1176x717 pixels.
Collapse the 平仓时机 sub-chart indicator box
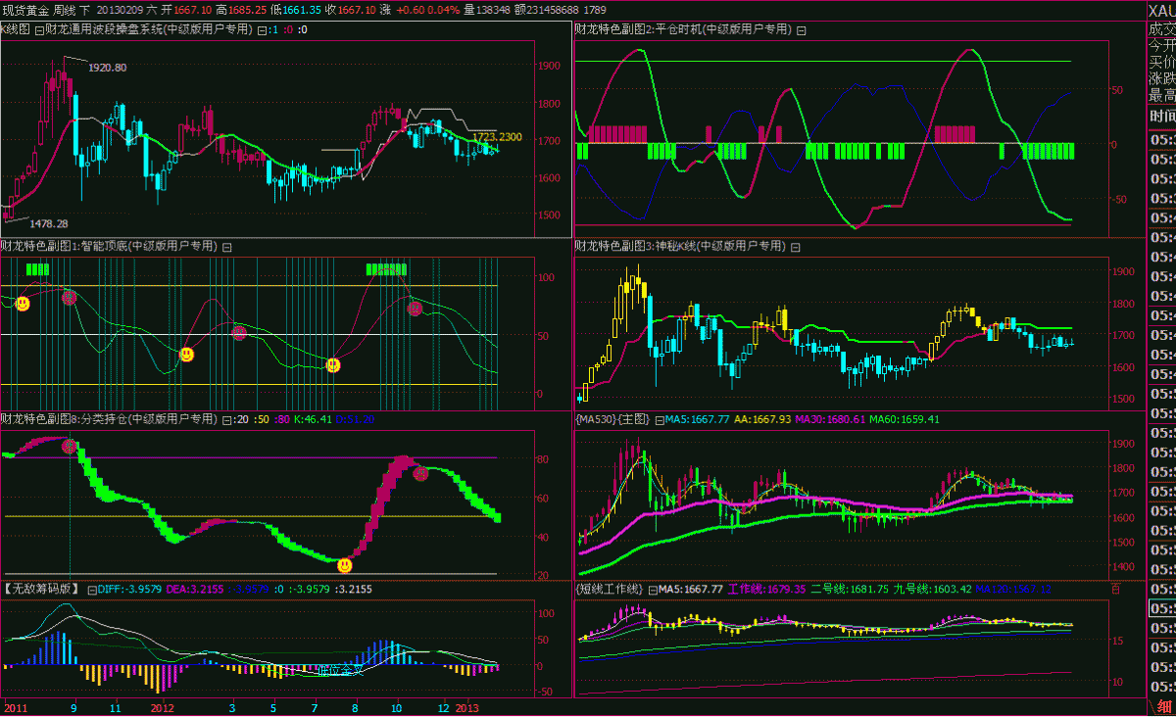[x=801, y=30]
